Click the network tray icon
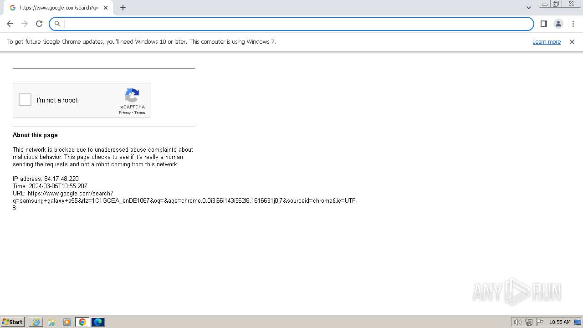Image resolution: width=583 pixels, height=328 pixels. [529, 322]
